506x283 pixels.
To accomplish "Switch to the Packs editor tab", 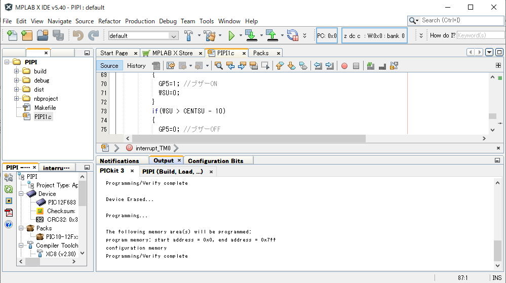I will coord(261,53).
